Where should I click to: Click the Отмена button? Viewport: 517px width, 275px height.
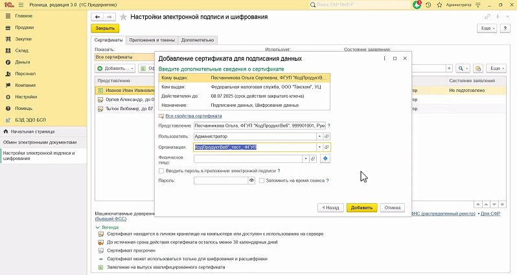click(393, 208)
